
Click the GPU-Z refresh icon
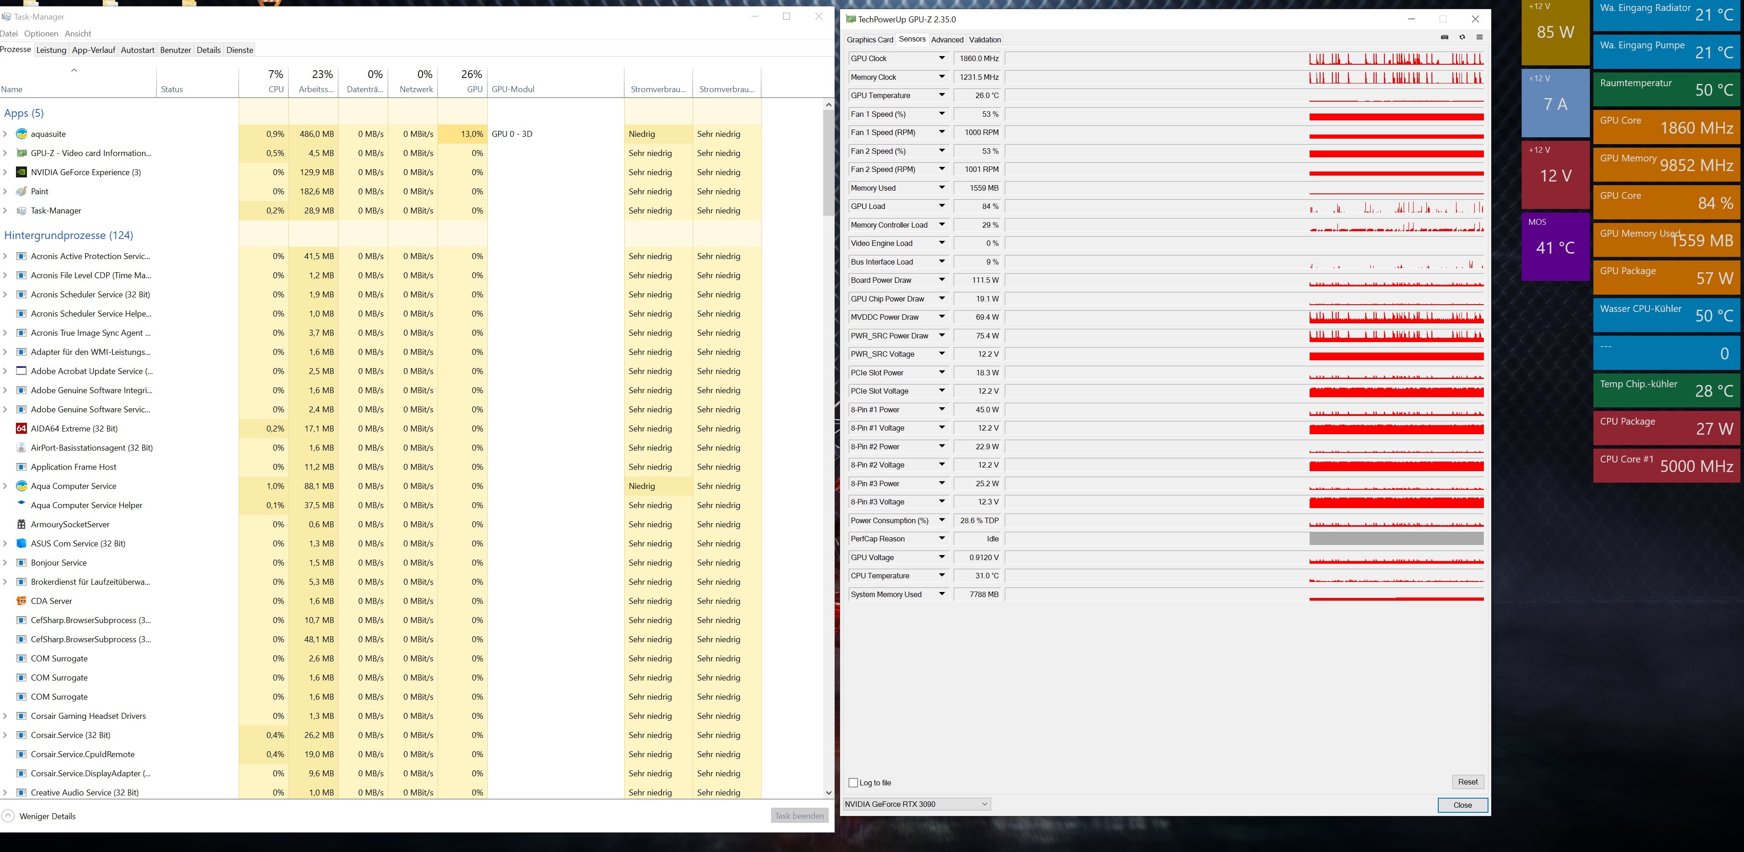point(1462,37)
